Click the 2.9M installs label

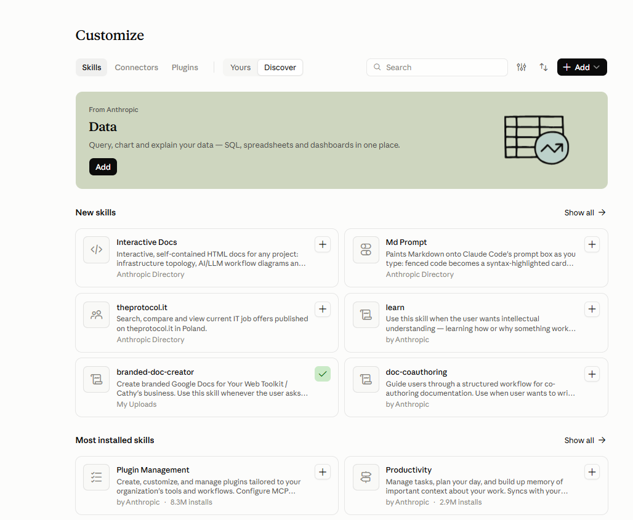[460, 502]
